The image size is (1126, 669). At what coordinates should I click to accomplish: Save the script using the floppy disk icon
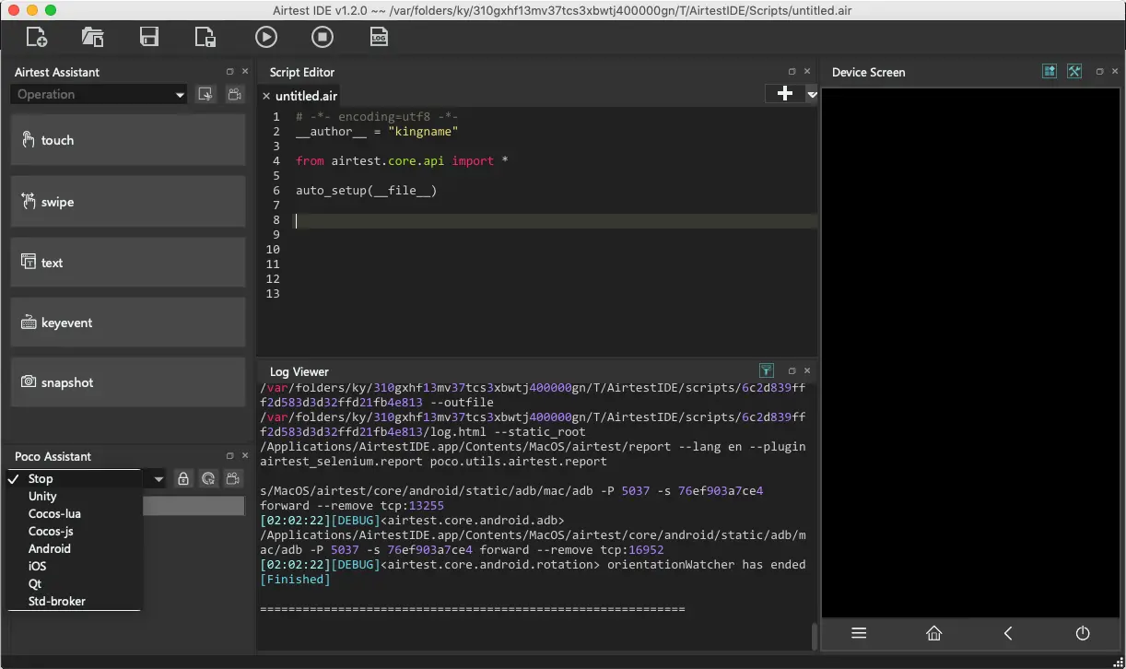[x=149, y=37]
